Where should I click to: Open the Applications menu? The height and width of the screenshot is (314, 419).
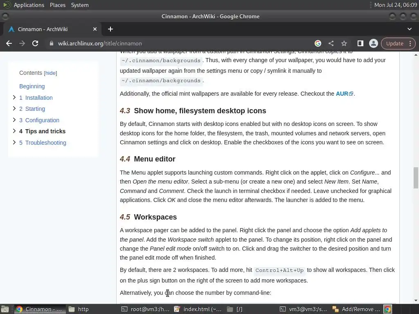(x=29, y=5)
